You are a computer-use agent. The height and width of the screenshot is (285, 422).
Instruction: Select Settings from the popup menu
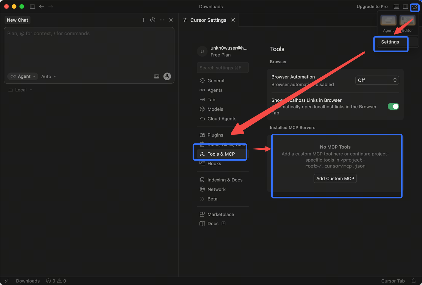[390, 42]
